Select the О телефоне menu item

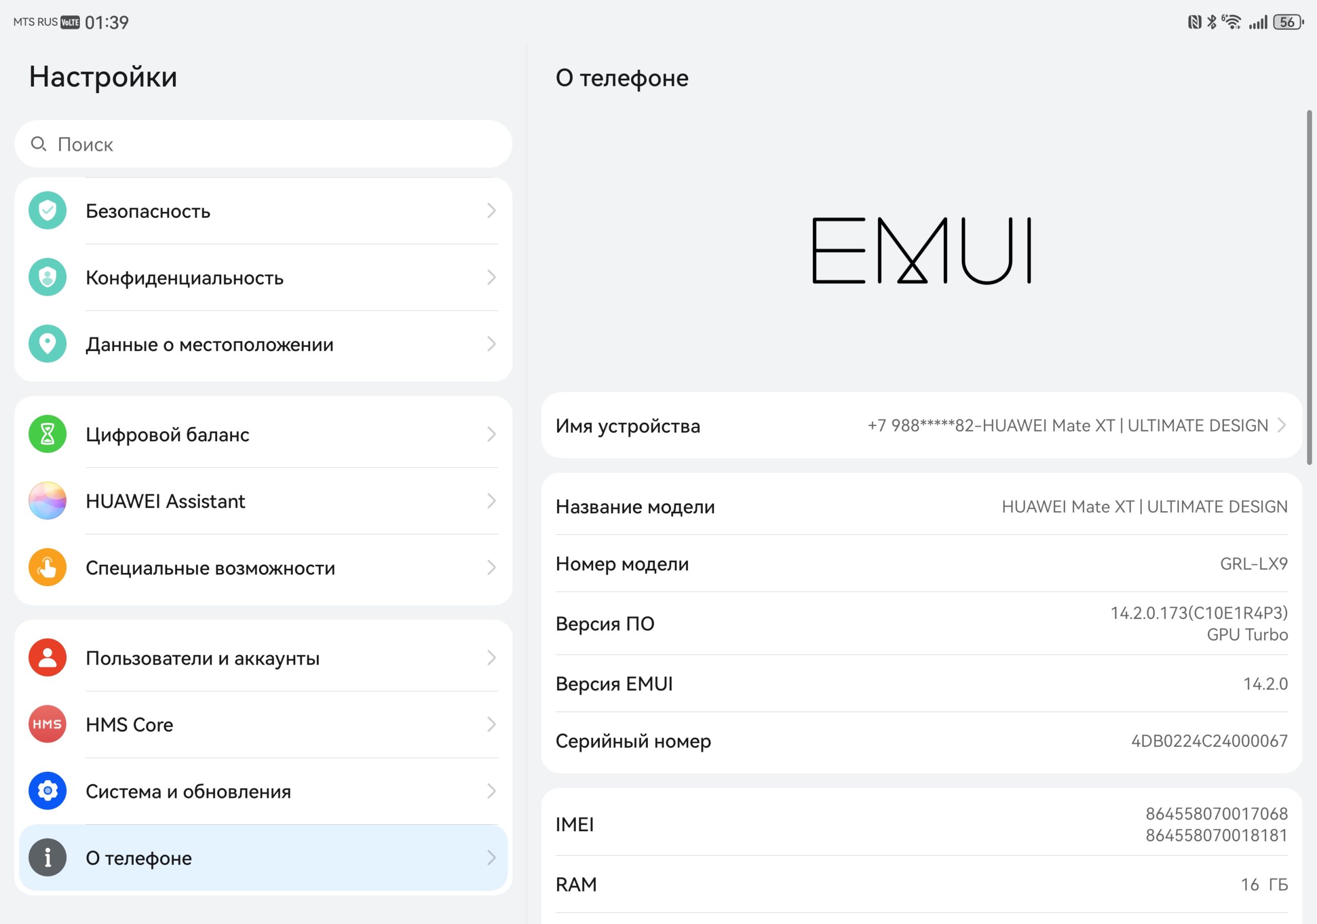(263, 858)
